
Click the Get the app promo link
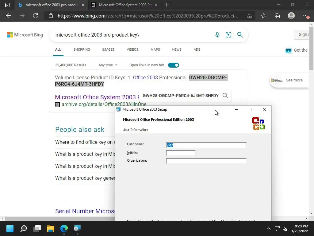point(297,50)
